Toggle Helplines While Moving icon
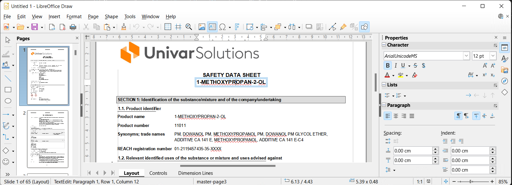 click(178, 27)
